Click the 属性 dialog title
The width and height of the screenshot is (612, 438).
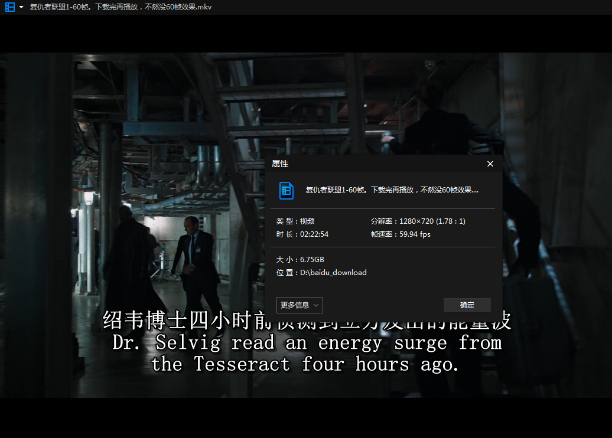pyautogui.click(x=280, y=164)
